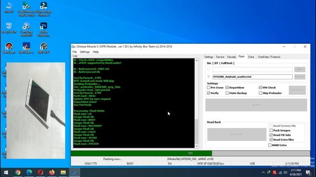Open Net Protector Total Security shortcut
The width and height of the screenshot is (316, 177).
coord(26,9)
